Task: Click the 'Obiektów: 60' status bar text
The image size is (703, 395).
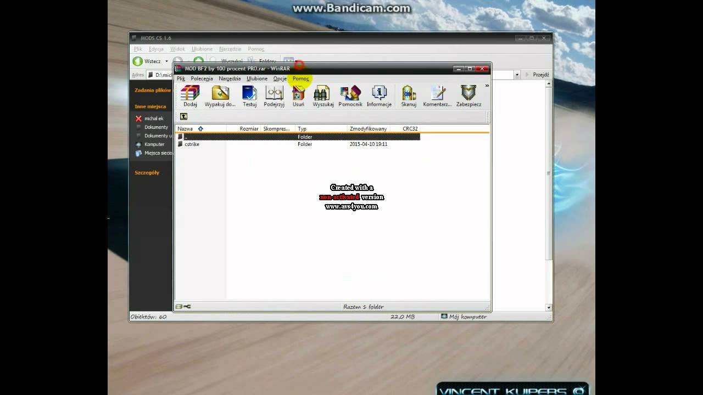Action: point(148,317)
